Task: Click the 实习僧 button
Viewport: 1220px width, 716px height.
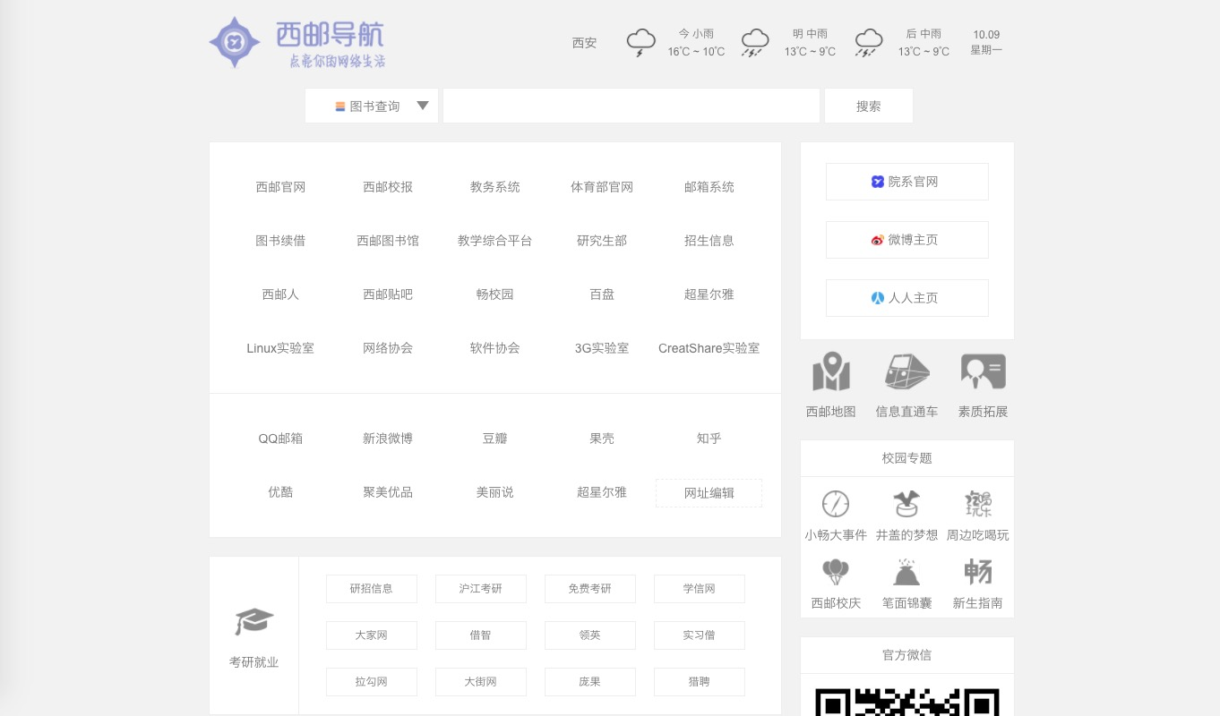Action: click(x=700, y=635)
